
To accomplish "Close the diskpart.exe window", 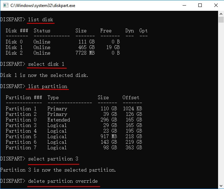I will (x=216, y=6).
